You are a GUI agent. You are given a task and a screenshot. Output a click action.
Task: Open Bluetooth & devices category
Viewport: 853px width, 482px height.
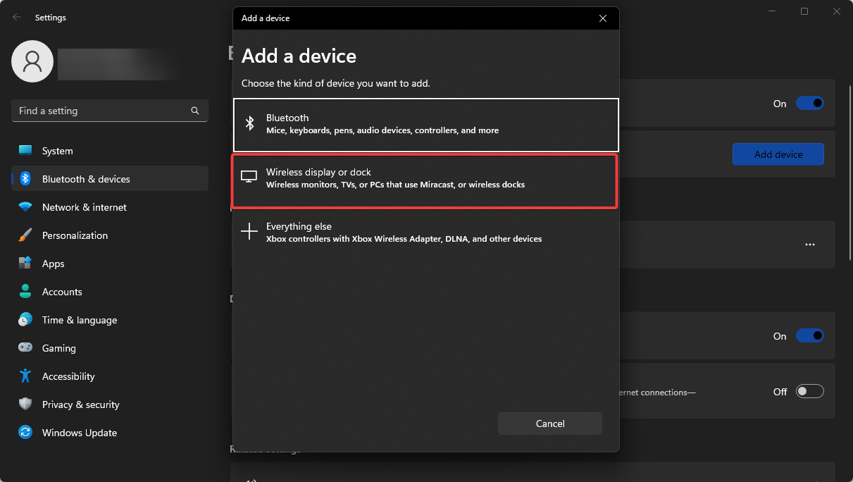coord(110,179)
